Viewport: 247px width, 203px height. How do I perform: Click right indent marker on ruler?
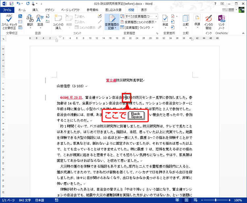pyautogui.click(x=192, y=40)
